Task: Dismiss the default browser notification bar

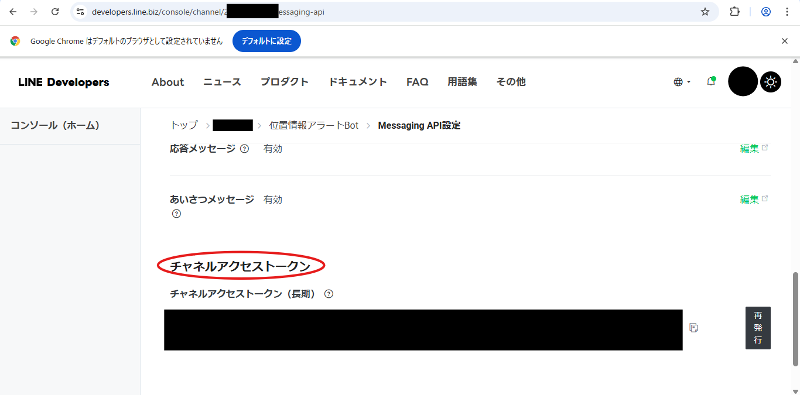Action: (x=785, y=41)
